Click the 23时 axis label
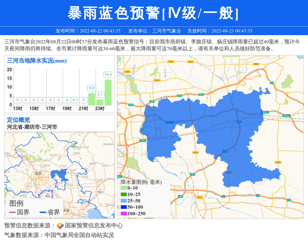Viewport: 308px width, 241px height. pos(100,108)
